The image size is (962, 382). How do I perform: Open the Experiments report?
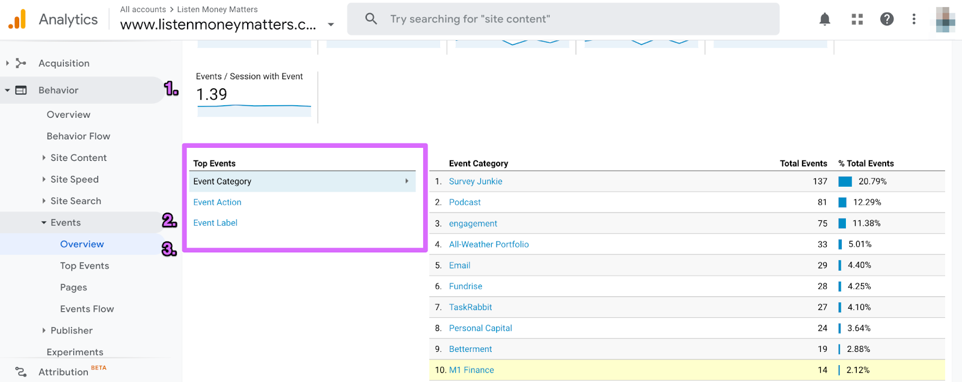click(x=75, y=352)
